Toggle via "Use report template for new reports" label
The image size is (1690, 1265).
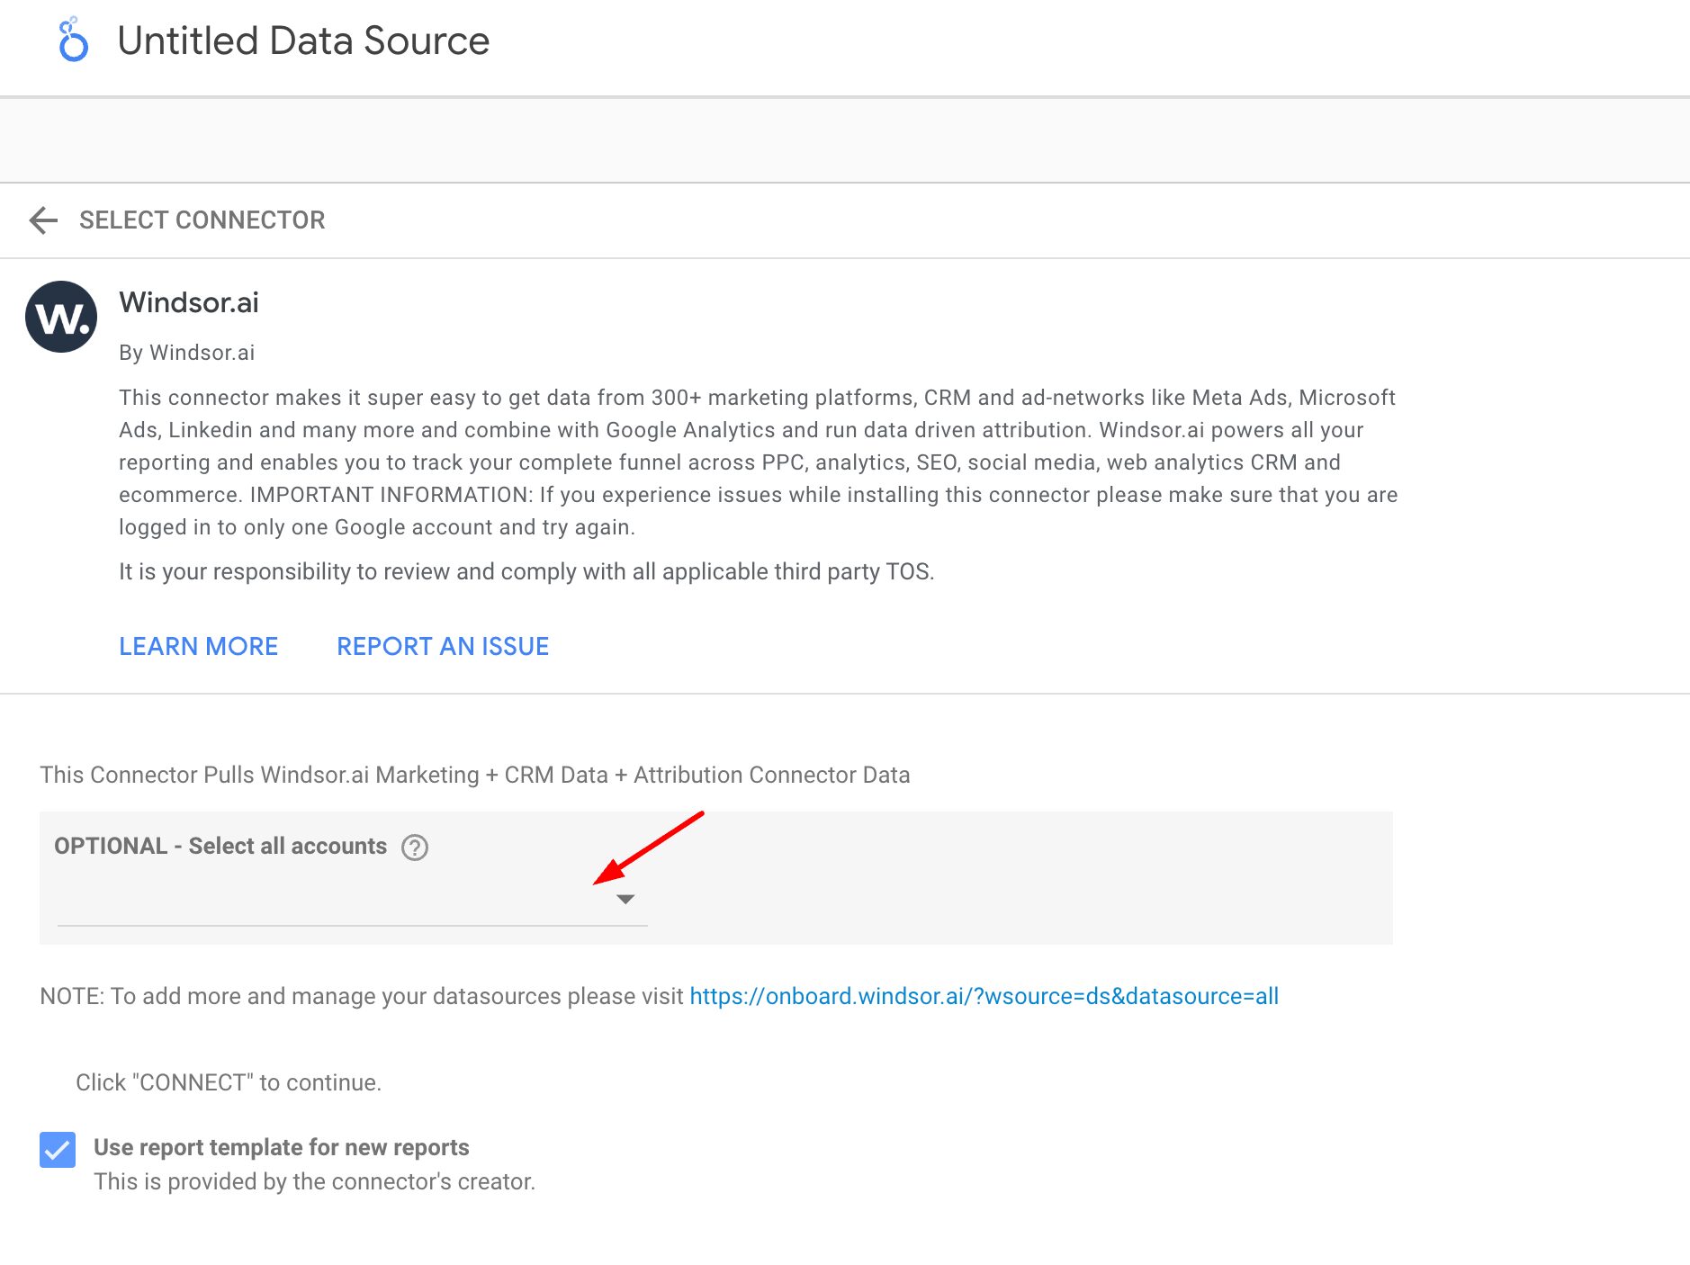[x=282, y=1147]
